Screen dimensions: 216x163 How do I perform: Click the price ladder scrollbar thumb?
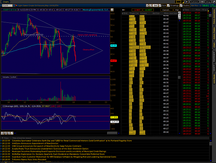click(179, 77)
